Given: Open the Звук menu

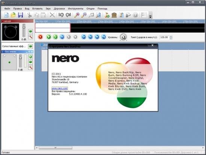Looking at the screenshot, I should tap(48, 9).
